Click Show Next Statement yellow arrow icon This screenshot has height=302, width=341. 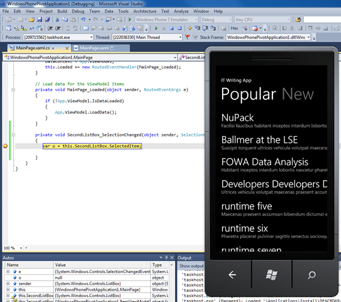189,28
